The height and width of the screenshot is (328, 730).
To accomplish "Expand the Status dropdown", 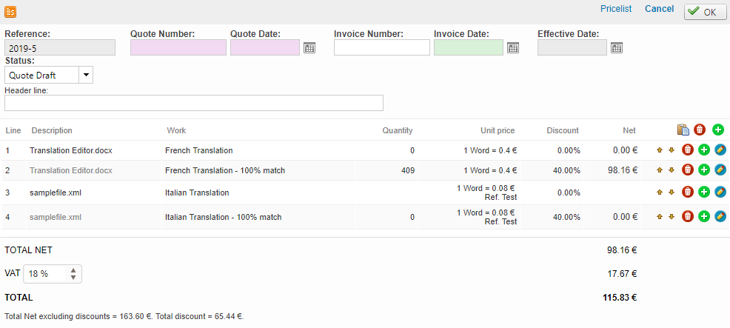I will (86, 75).
